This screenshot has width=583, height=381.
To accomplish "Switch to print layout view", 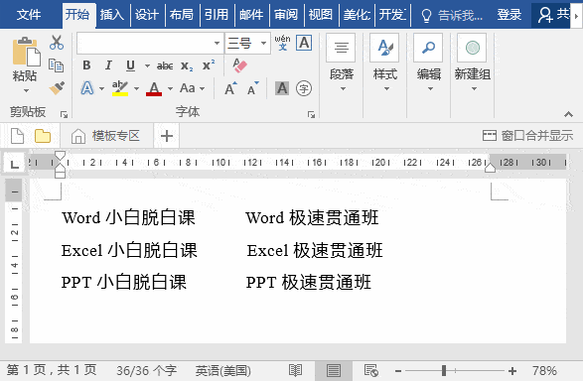I will pos(333,370).
